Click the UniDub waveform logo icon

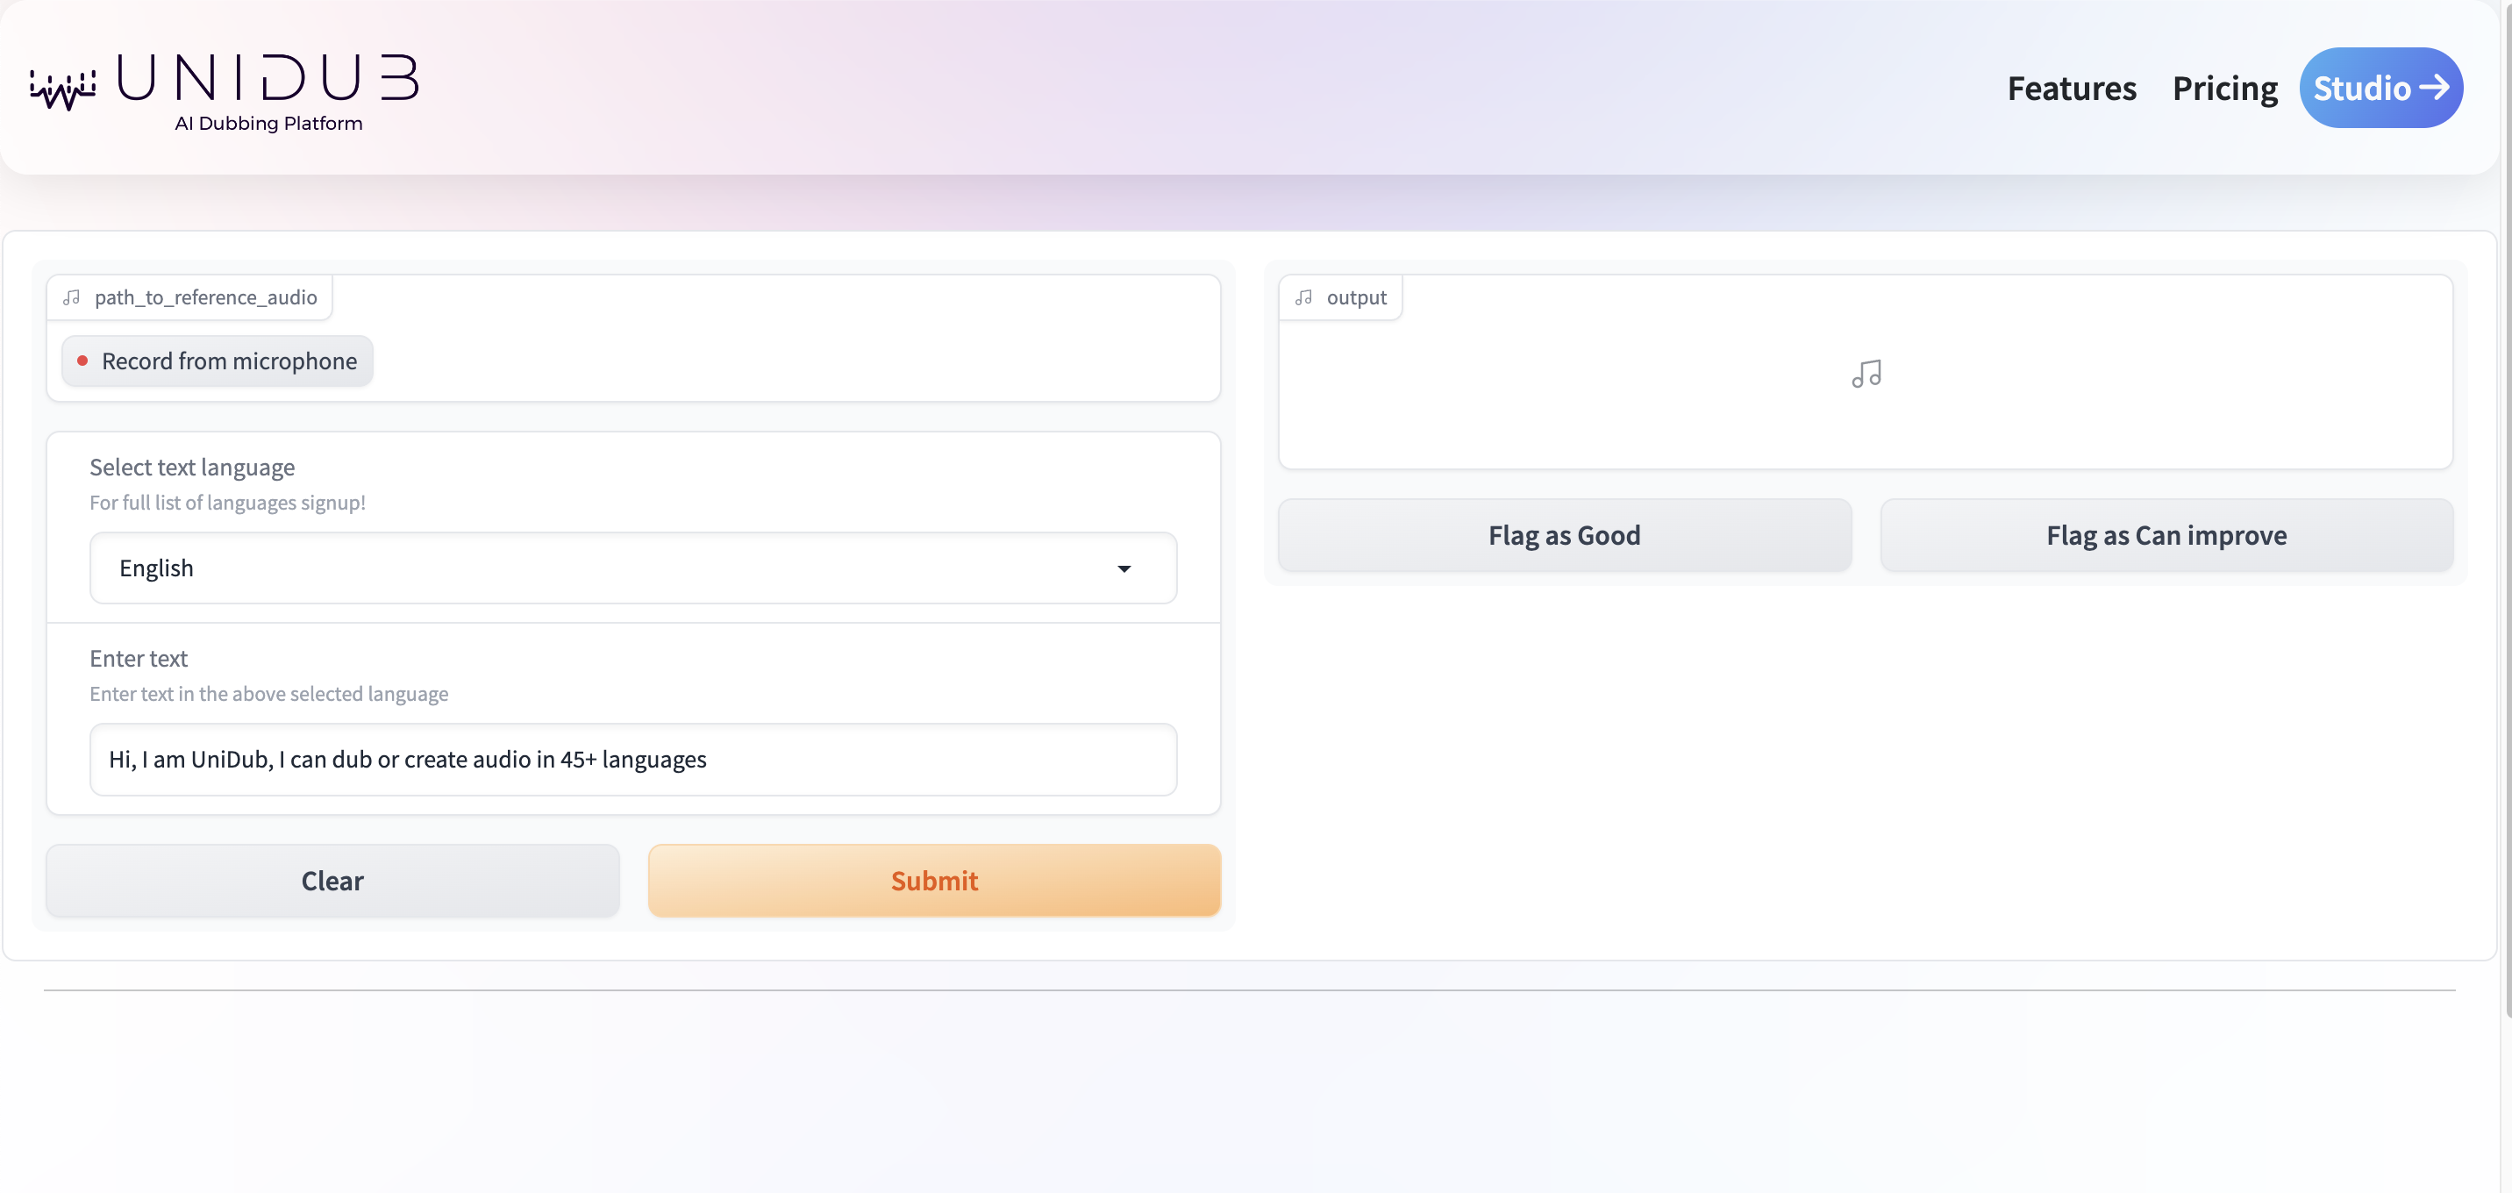click(62, 89)
